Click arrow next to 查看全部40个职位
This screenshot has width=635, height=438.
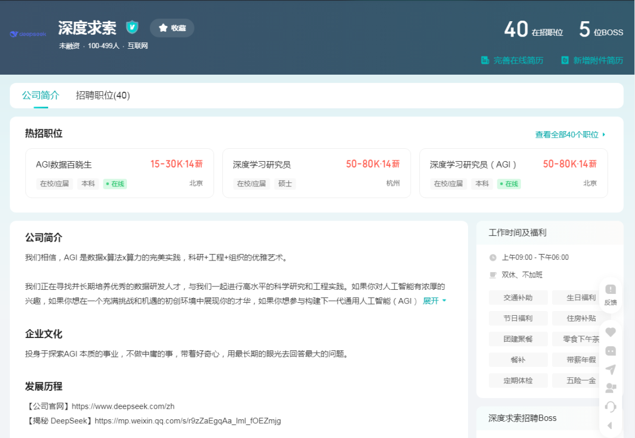(x=603, y=135)
